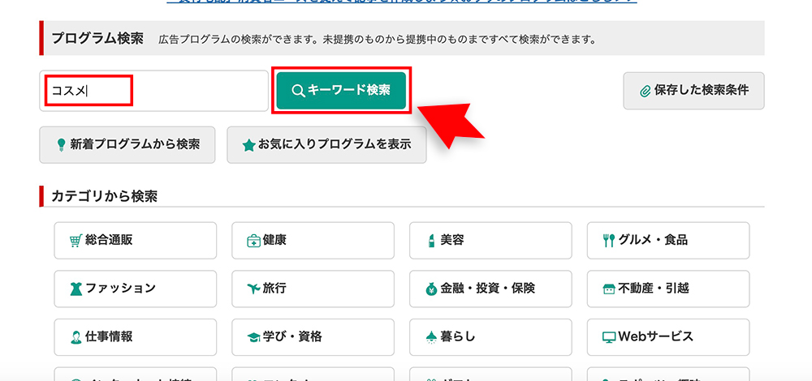Select the first-aid kit icon for 健康
The width and height of the screenshot is (812, 381).
pyautogui.click(x=253, y=241)
